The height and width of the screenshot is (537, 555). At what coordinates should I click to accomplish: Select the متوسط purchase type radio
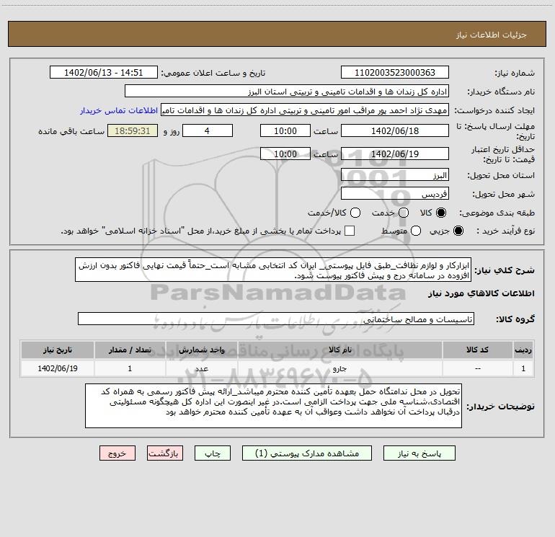click(416, 231)
